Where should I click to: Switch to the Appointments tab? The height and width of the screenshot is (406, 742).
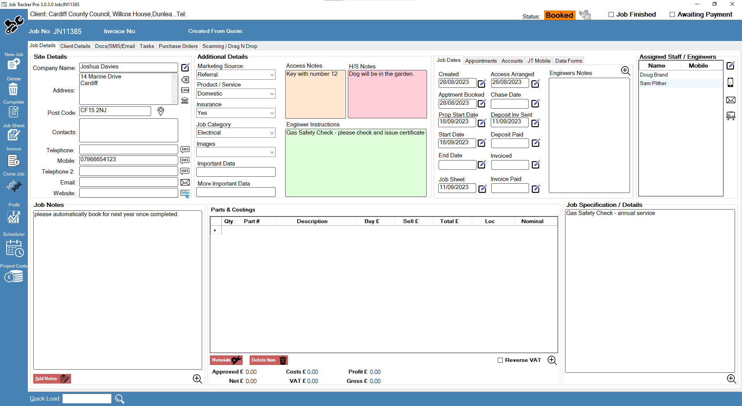(481, 61)
